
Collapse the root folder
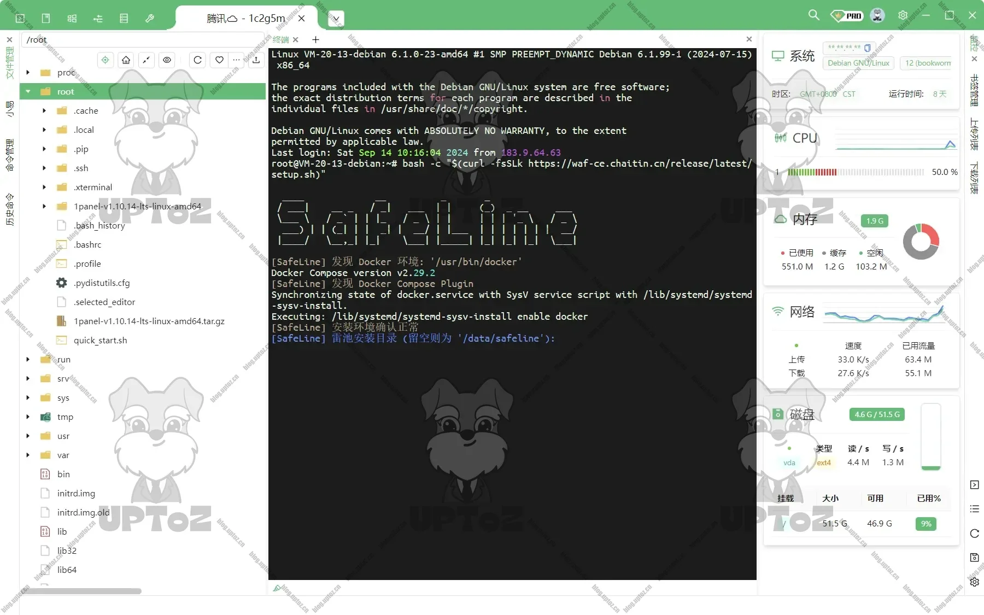point(28,91)
